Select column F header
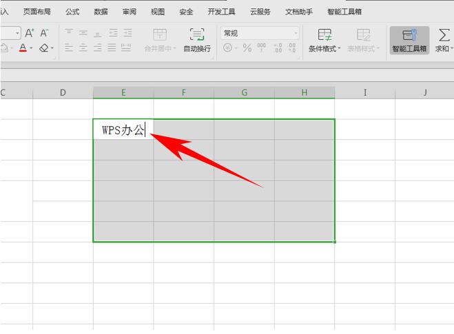The width and height of the screenshot is (454, 334). [x=183, y=92]
